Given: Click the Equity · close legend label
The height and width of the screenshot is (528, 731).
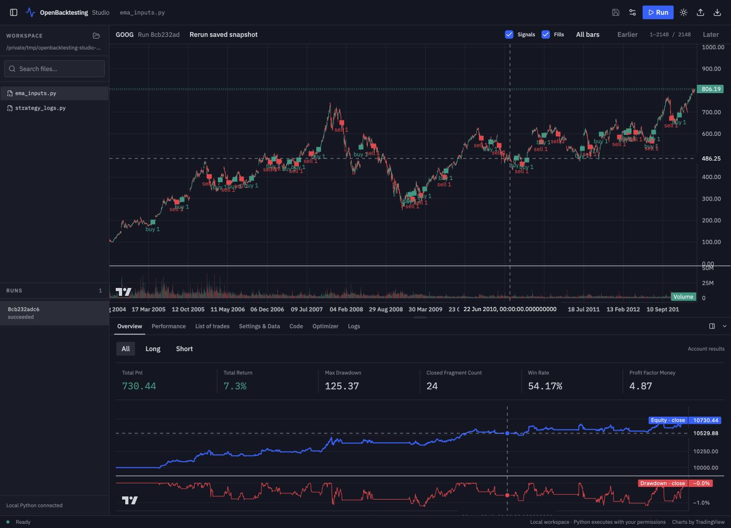Looking at the screenshot, I should pyautogui.click(x=668, y=420).
